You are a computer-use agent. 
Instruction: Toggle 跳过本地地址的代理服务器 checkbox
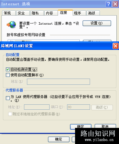[10, 114]
